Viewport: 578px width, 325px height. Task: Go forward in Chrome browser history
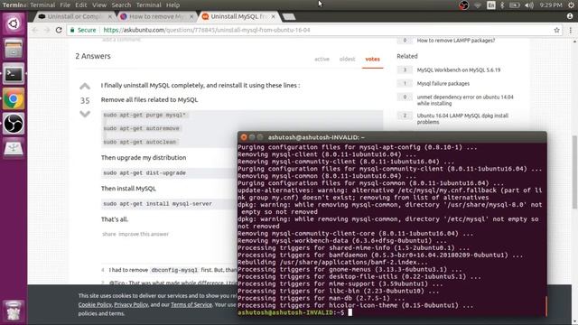[47, 30]
